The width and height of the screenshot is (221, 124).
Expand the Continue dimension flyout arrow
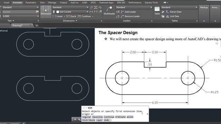point(93,17)
